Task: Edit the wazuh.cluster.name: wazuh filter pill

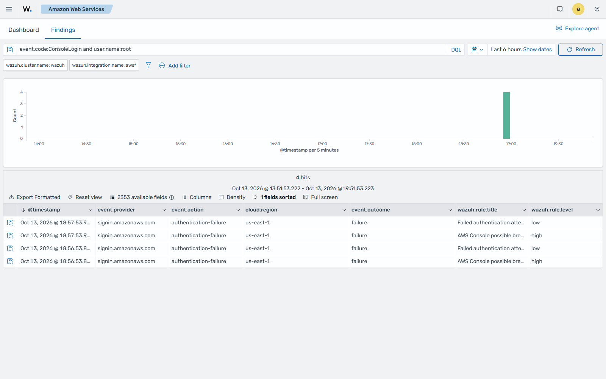Action: [35, 65]
